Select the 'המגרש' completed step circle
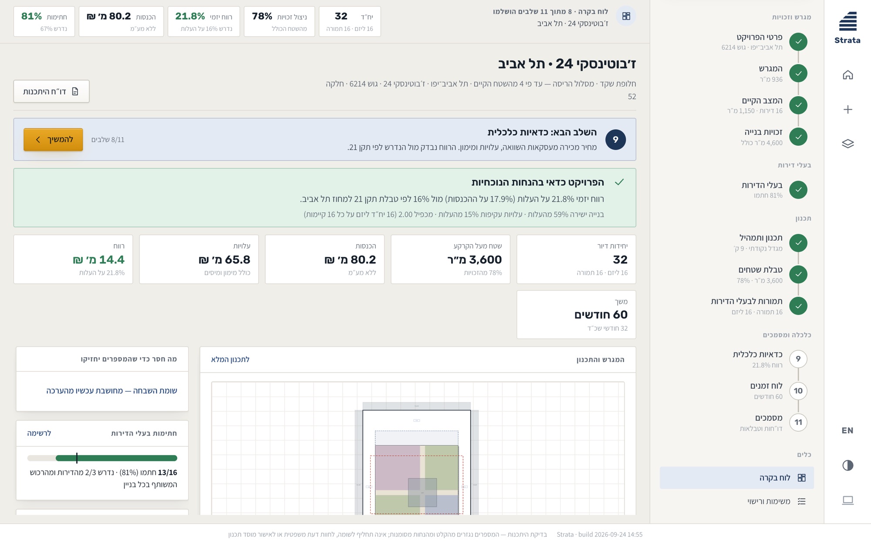Screen dimensions: 871x544 [798, 74]
